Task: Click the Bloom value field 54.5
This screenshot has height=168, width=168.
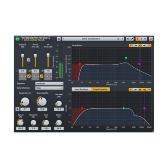Action: point(59,128)
